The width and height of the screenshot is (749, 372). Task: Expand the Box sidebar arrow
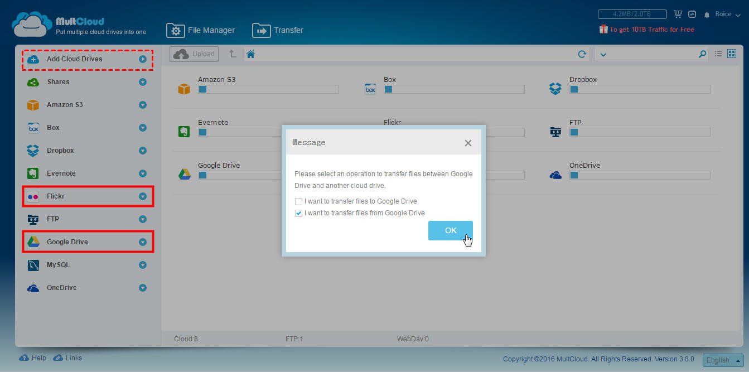pos(143,128)
